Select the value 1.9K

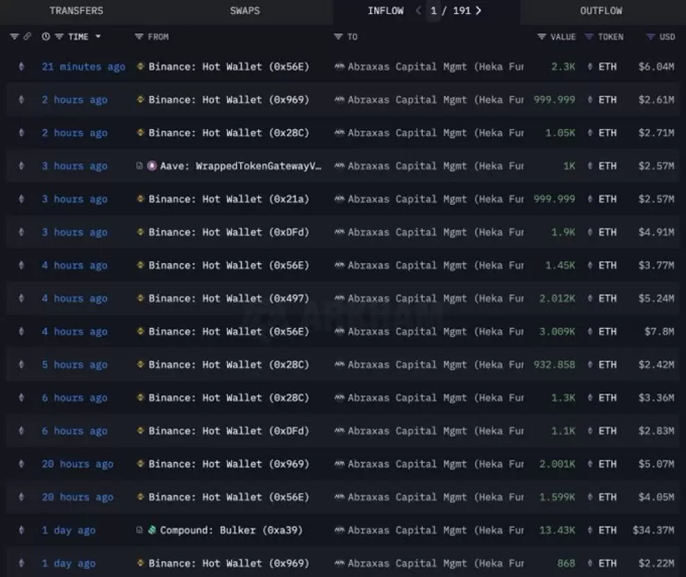[x=563, y=233]
